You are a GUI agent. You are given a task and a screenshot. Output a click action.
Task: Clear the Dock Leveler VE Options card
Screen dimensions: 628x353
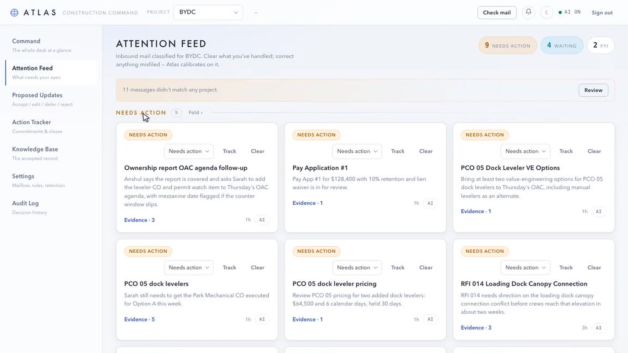[594, 151]
